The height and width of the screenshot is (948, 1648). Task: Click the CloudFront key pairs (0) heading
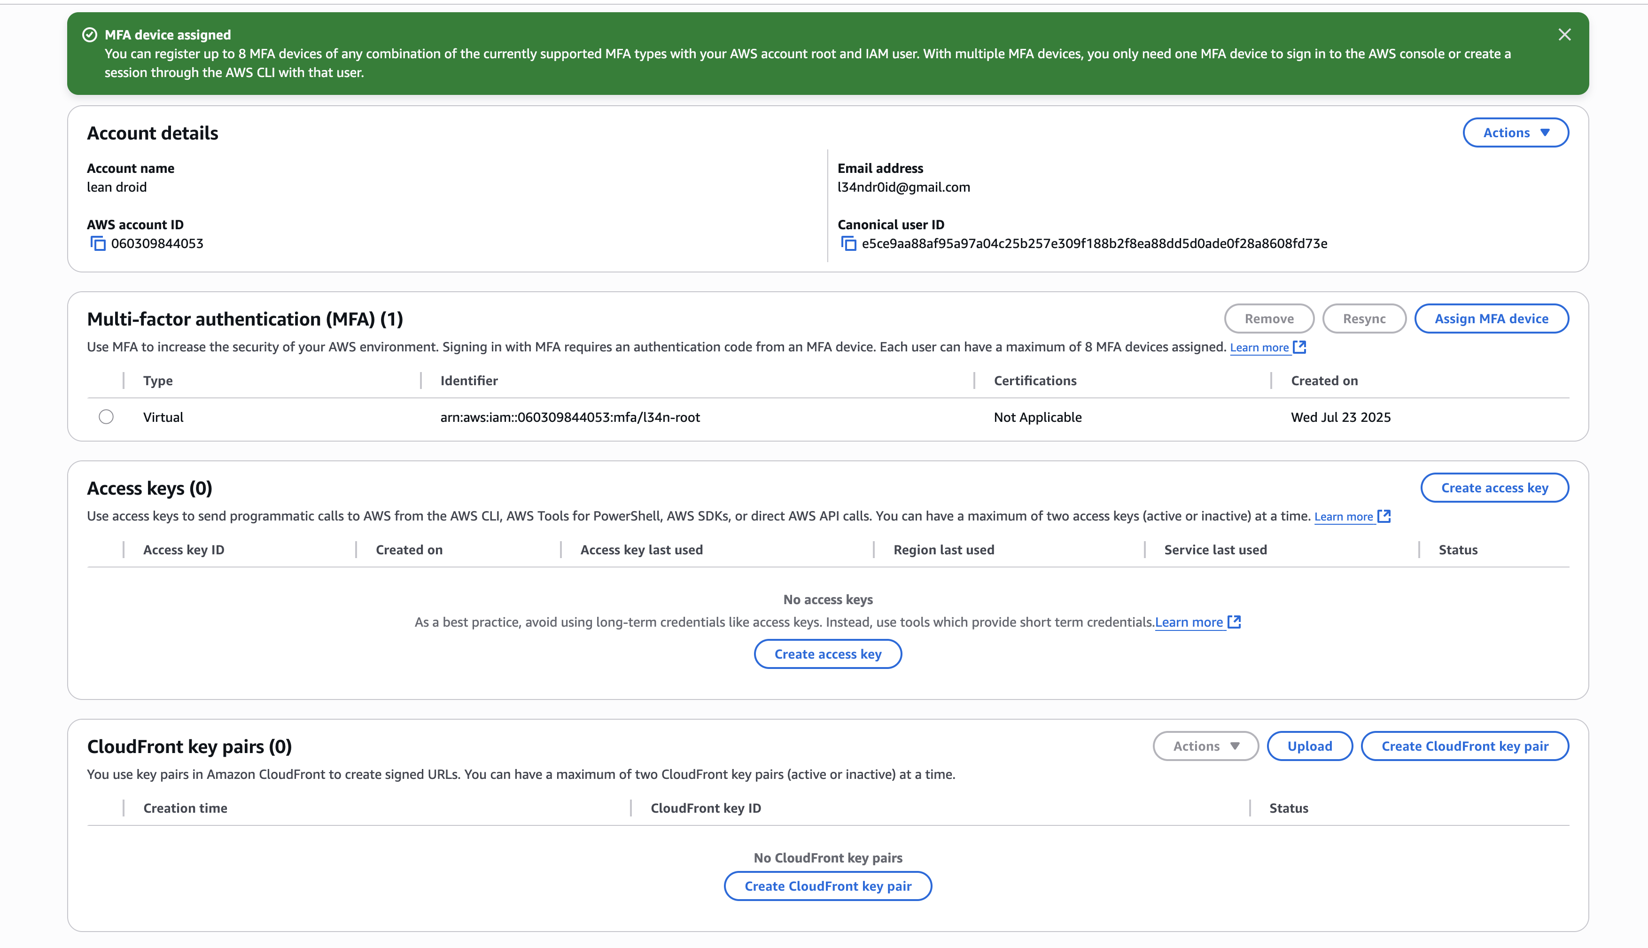(189, 746)
